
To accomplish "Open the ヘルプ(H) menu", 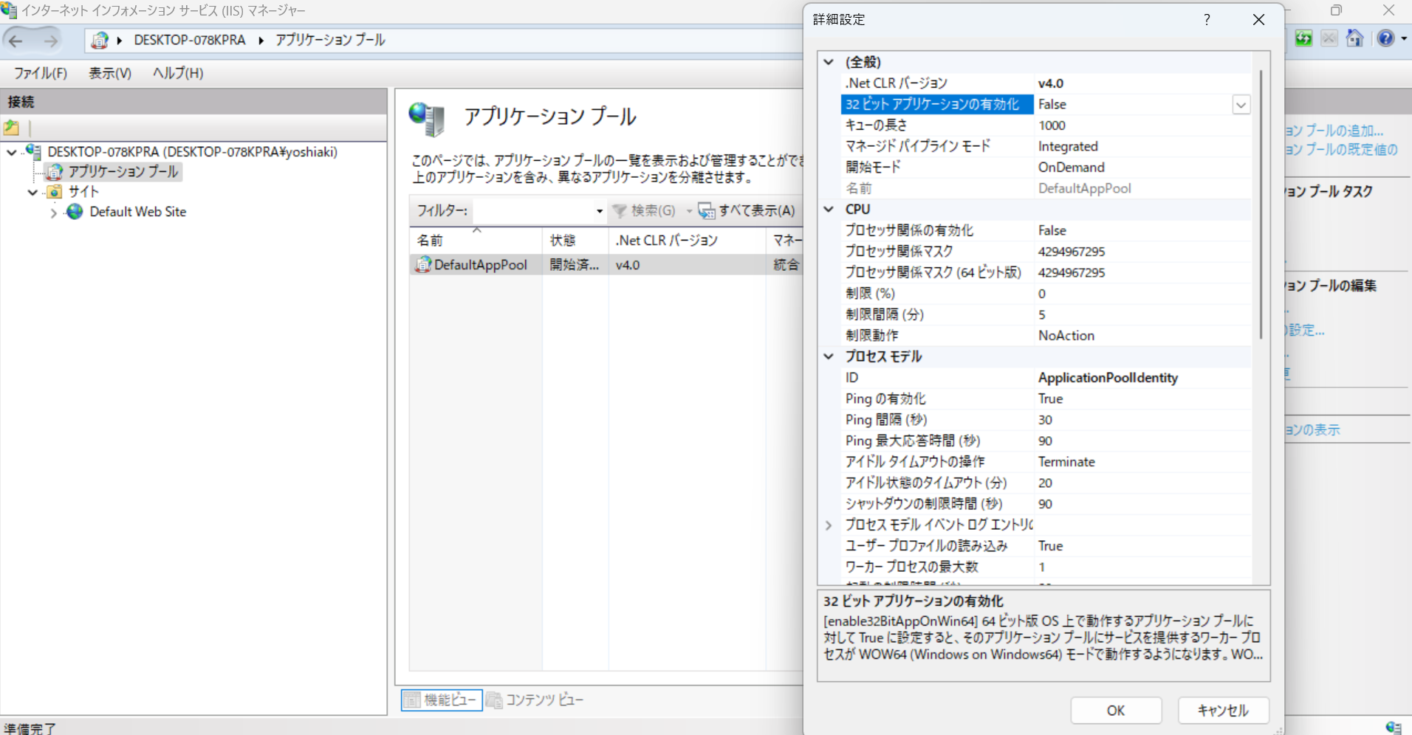I will (178, 73).
